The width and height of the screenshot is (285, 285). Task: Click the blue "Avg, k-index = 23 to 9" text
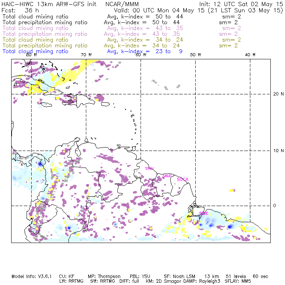145,52
